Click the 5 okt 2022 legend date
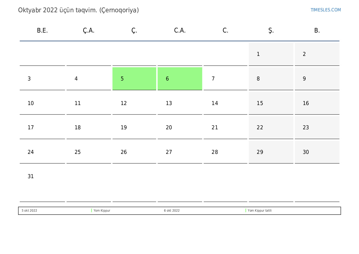Viewport: 359px width, 254px height. pyautogui.click(x=29, y=211)
